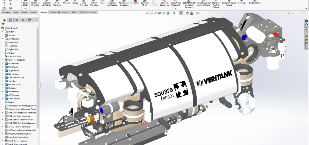The image size is (309, 145).
Task: Open the Check Active Document dropdown
Action: tap(176, 8)
